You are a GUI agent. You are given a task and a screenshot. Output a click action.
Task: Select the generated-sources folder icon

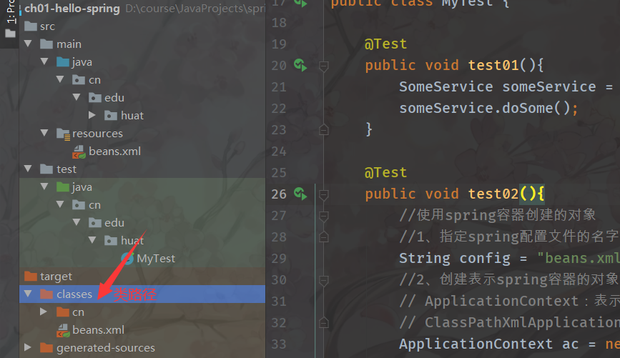(x=46, y=347)
